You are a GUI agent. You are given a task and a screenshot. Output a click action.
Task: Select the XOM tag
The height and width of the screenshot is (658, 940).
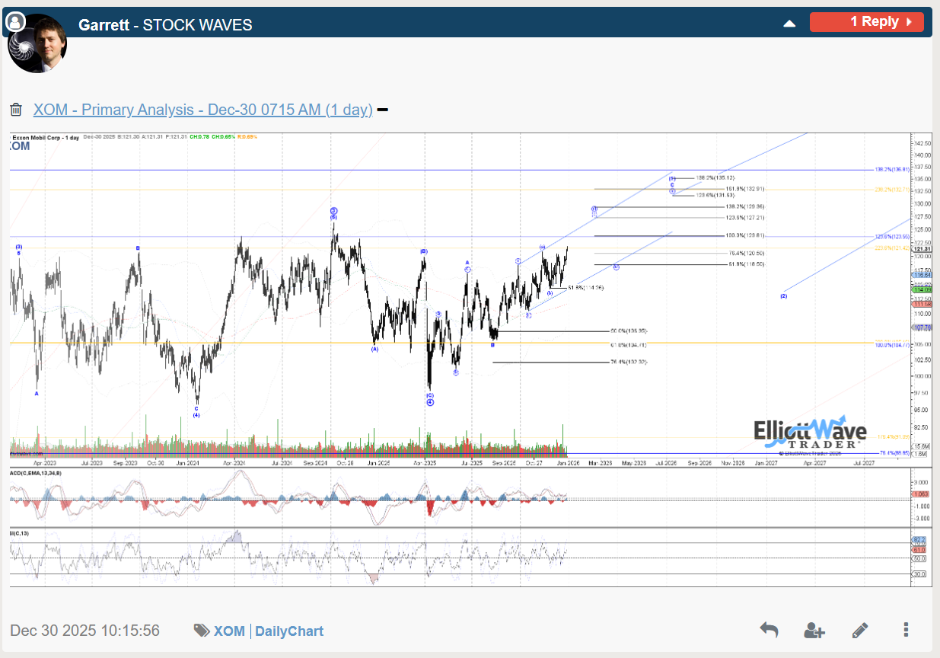click(x=229, y=631)
